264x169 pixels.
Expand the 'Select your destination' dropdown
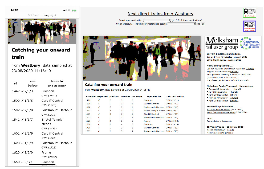(157, 20)
